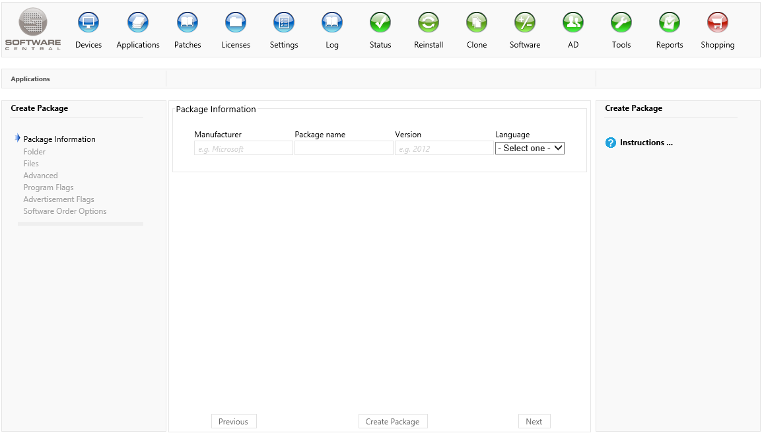Screen dimensions: 762x433
Task: Click the Reinstall icon
Action: pyautogui.click(x=429, y=23)
